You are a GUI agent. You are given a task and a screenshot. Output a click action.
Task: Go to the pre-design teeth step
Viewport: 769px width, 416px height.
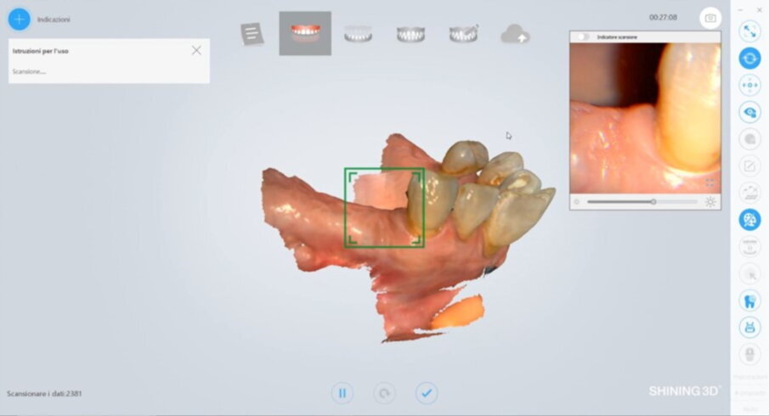click(463, 34)
